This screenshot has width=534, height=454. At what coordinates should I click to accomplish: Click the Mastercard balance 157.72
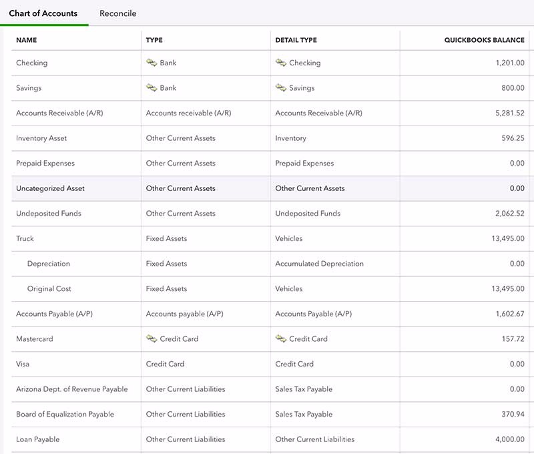pyautogui.click(x=513, y=339)
